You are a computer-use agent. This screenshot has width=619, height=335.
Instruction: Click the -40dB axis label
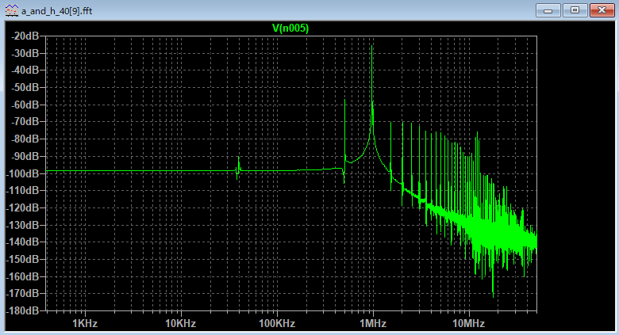tap(25, 70)
